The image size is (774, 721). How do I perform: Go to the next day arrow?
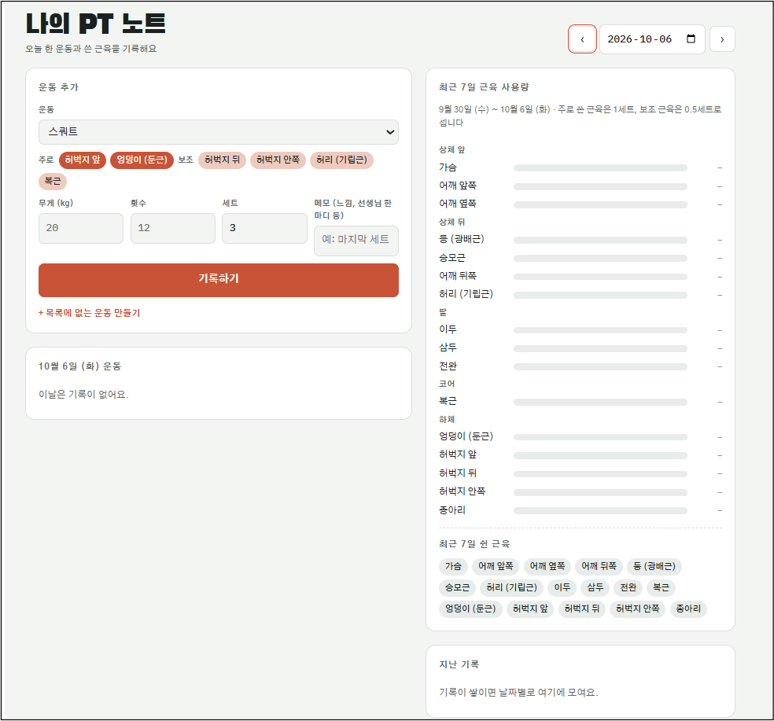pyautogui.click(x=722, y=39)
